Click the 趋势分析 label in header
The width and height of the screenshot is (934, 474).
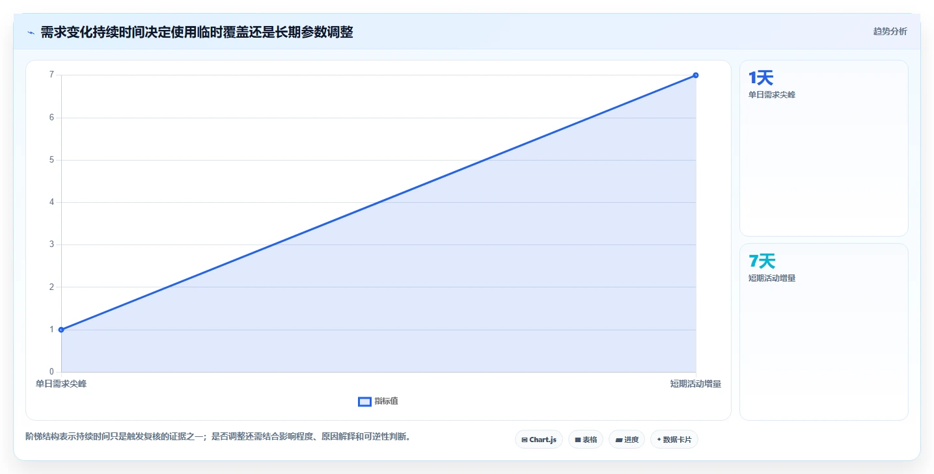[x=890, y=31]
